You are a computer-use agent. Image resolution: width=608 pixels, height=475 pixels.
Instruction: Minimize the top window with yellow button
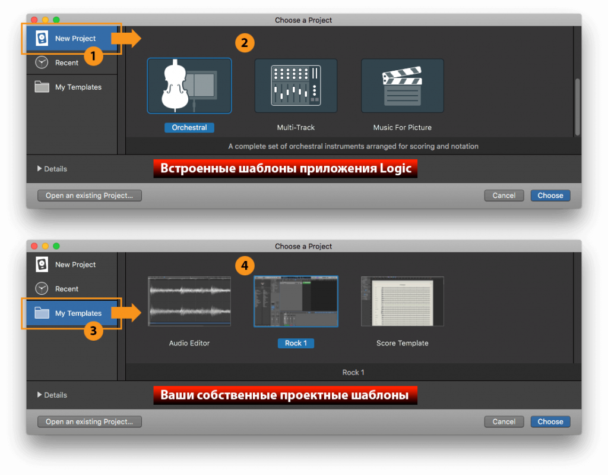click(45, 20)
